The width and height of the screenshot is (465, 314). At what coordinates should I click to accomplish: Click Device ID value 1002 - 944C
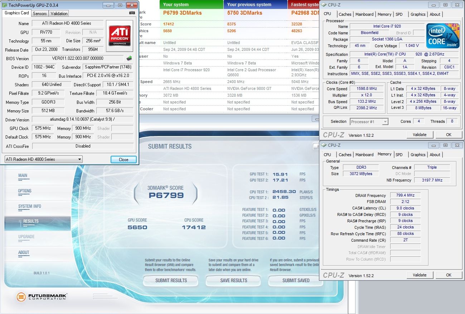tap(45, 67)
